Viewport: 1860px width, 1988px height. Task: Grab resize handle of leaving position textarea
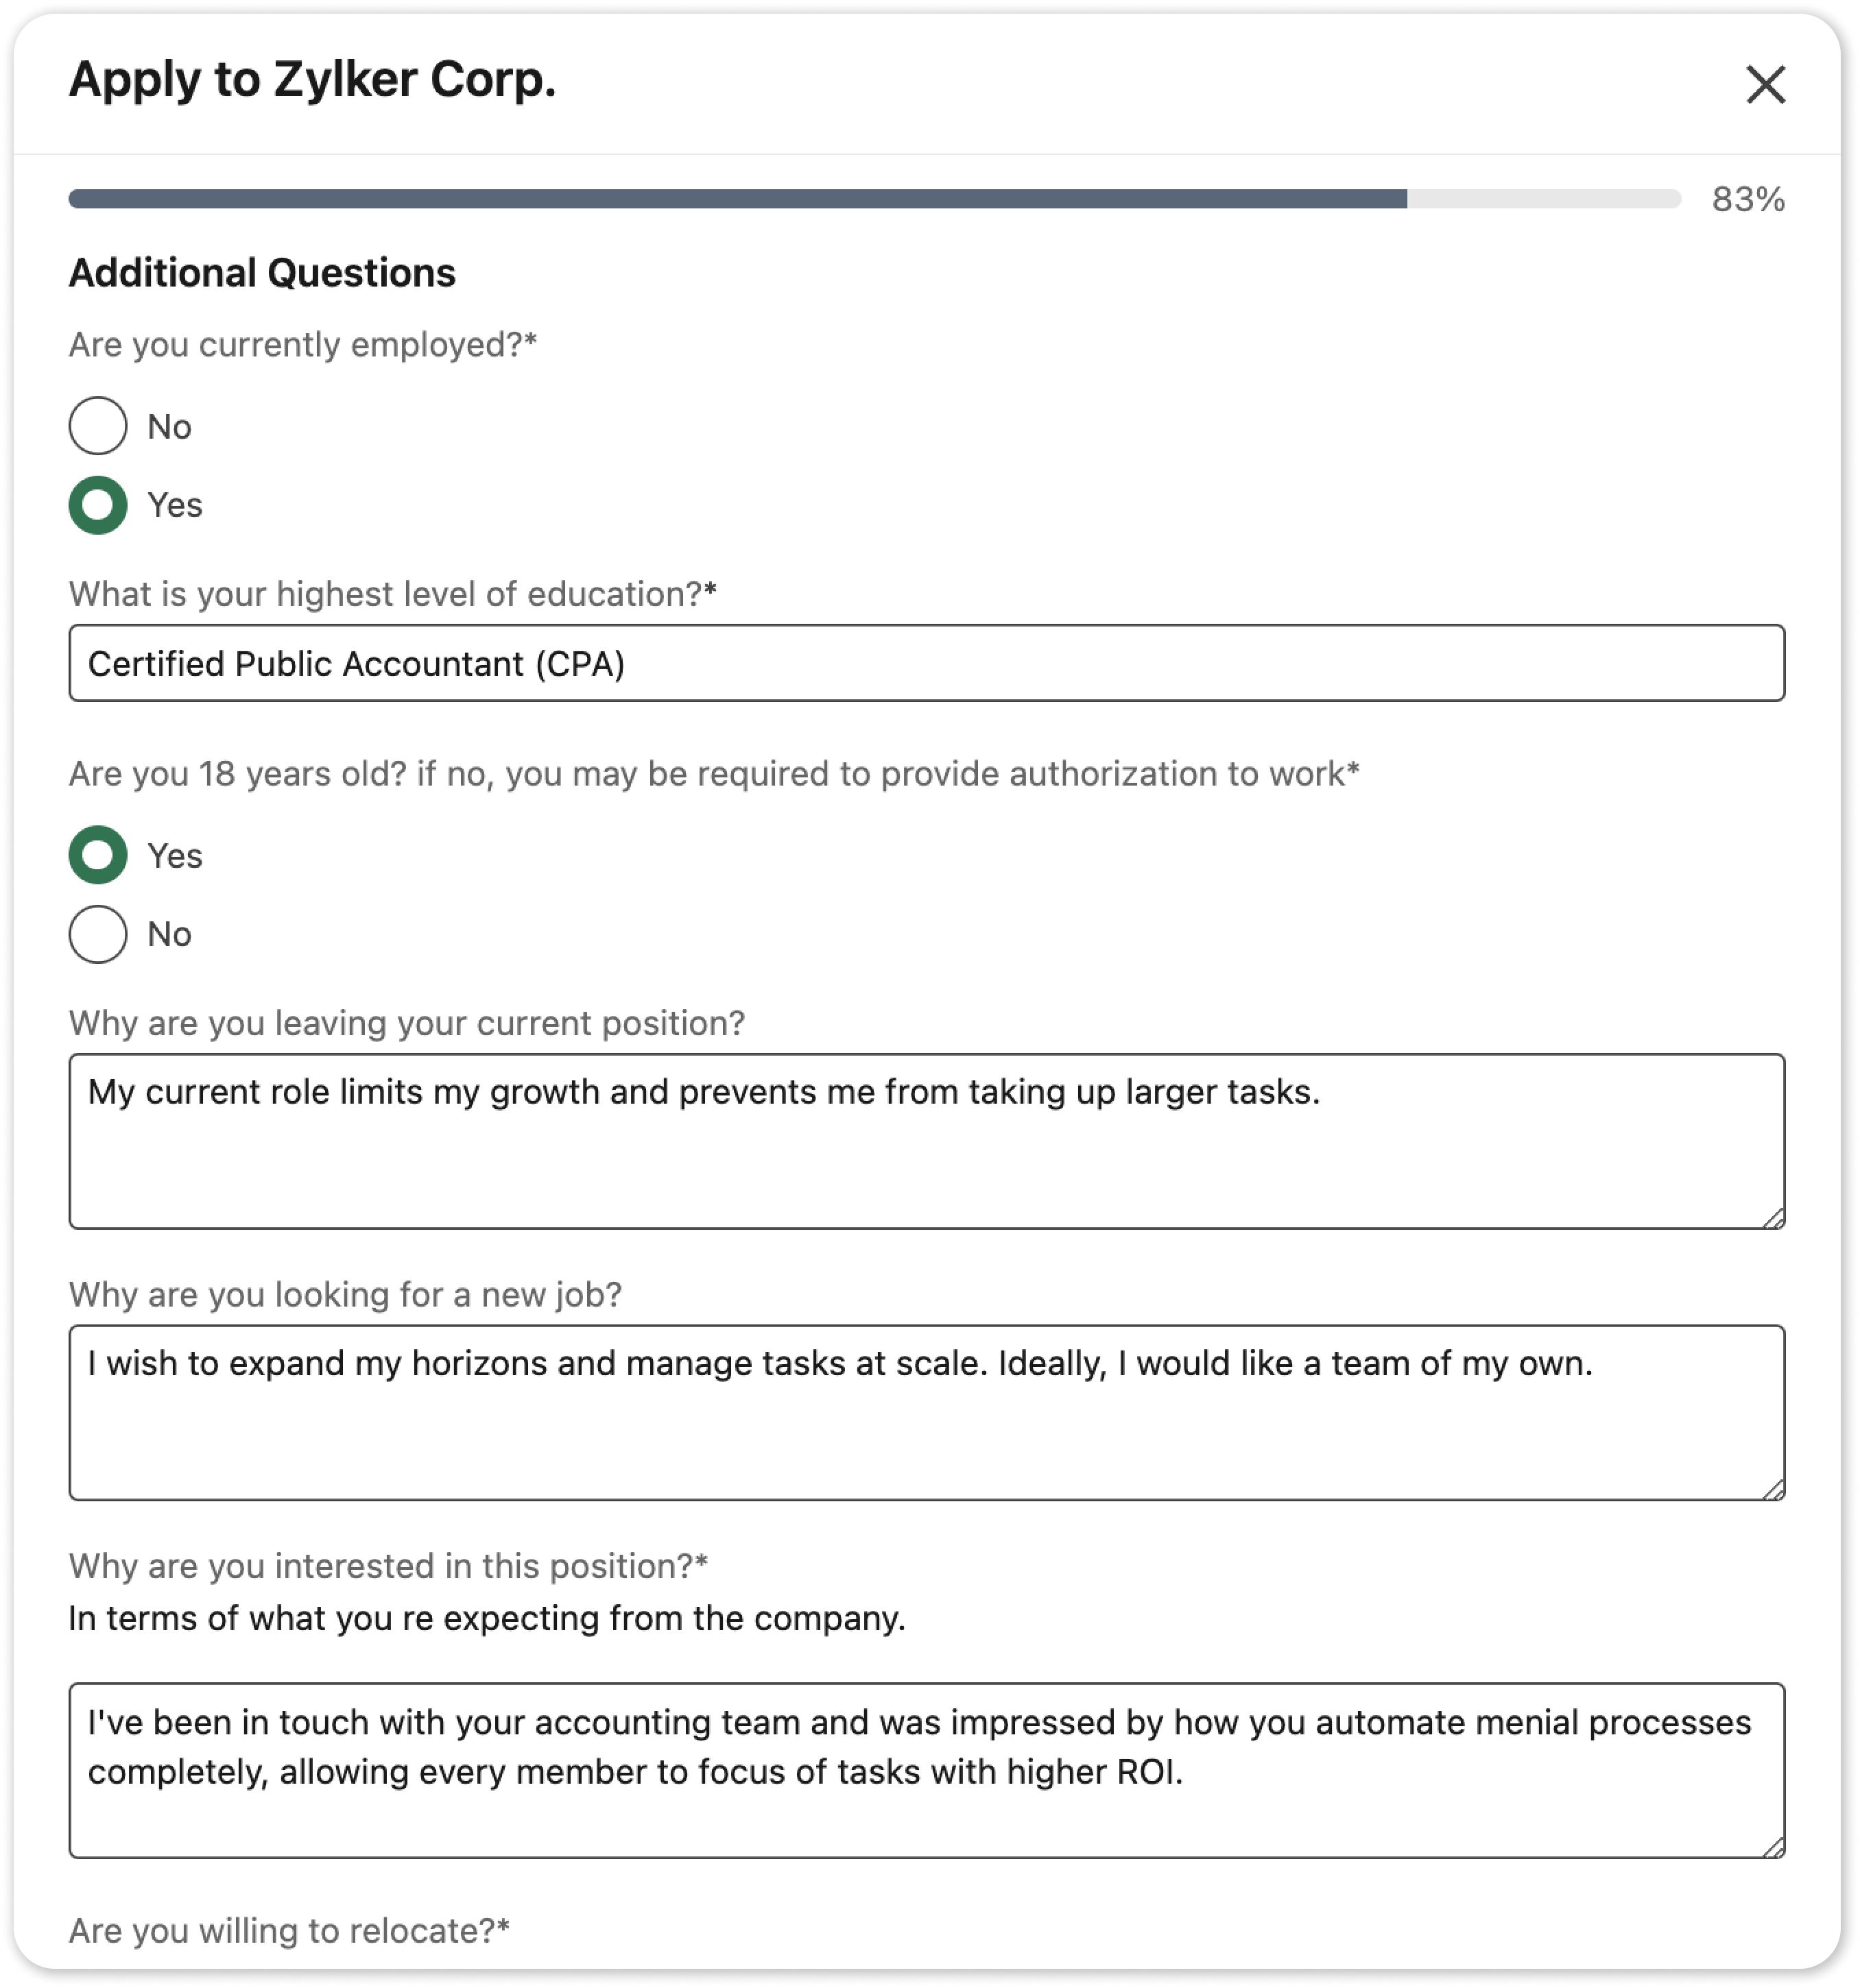pos(1773,1217)
